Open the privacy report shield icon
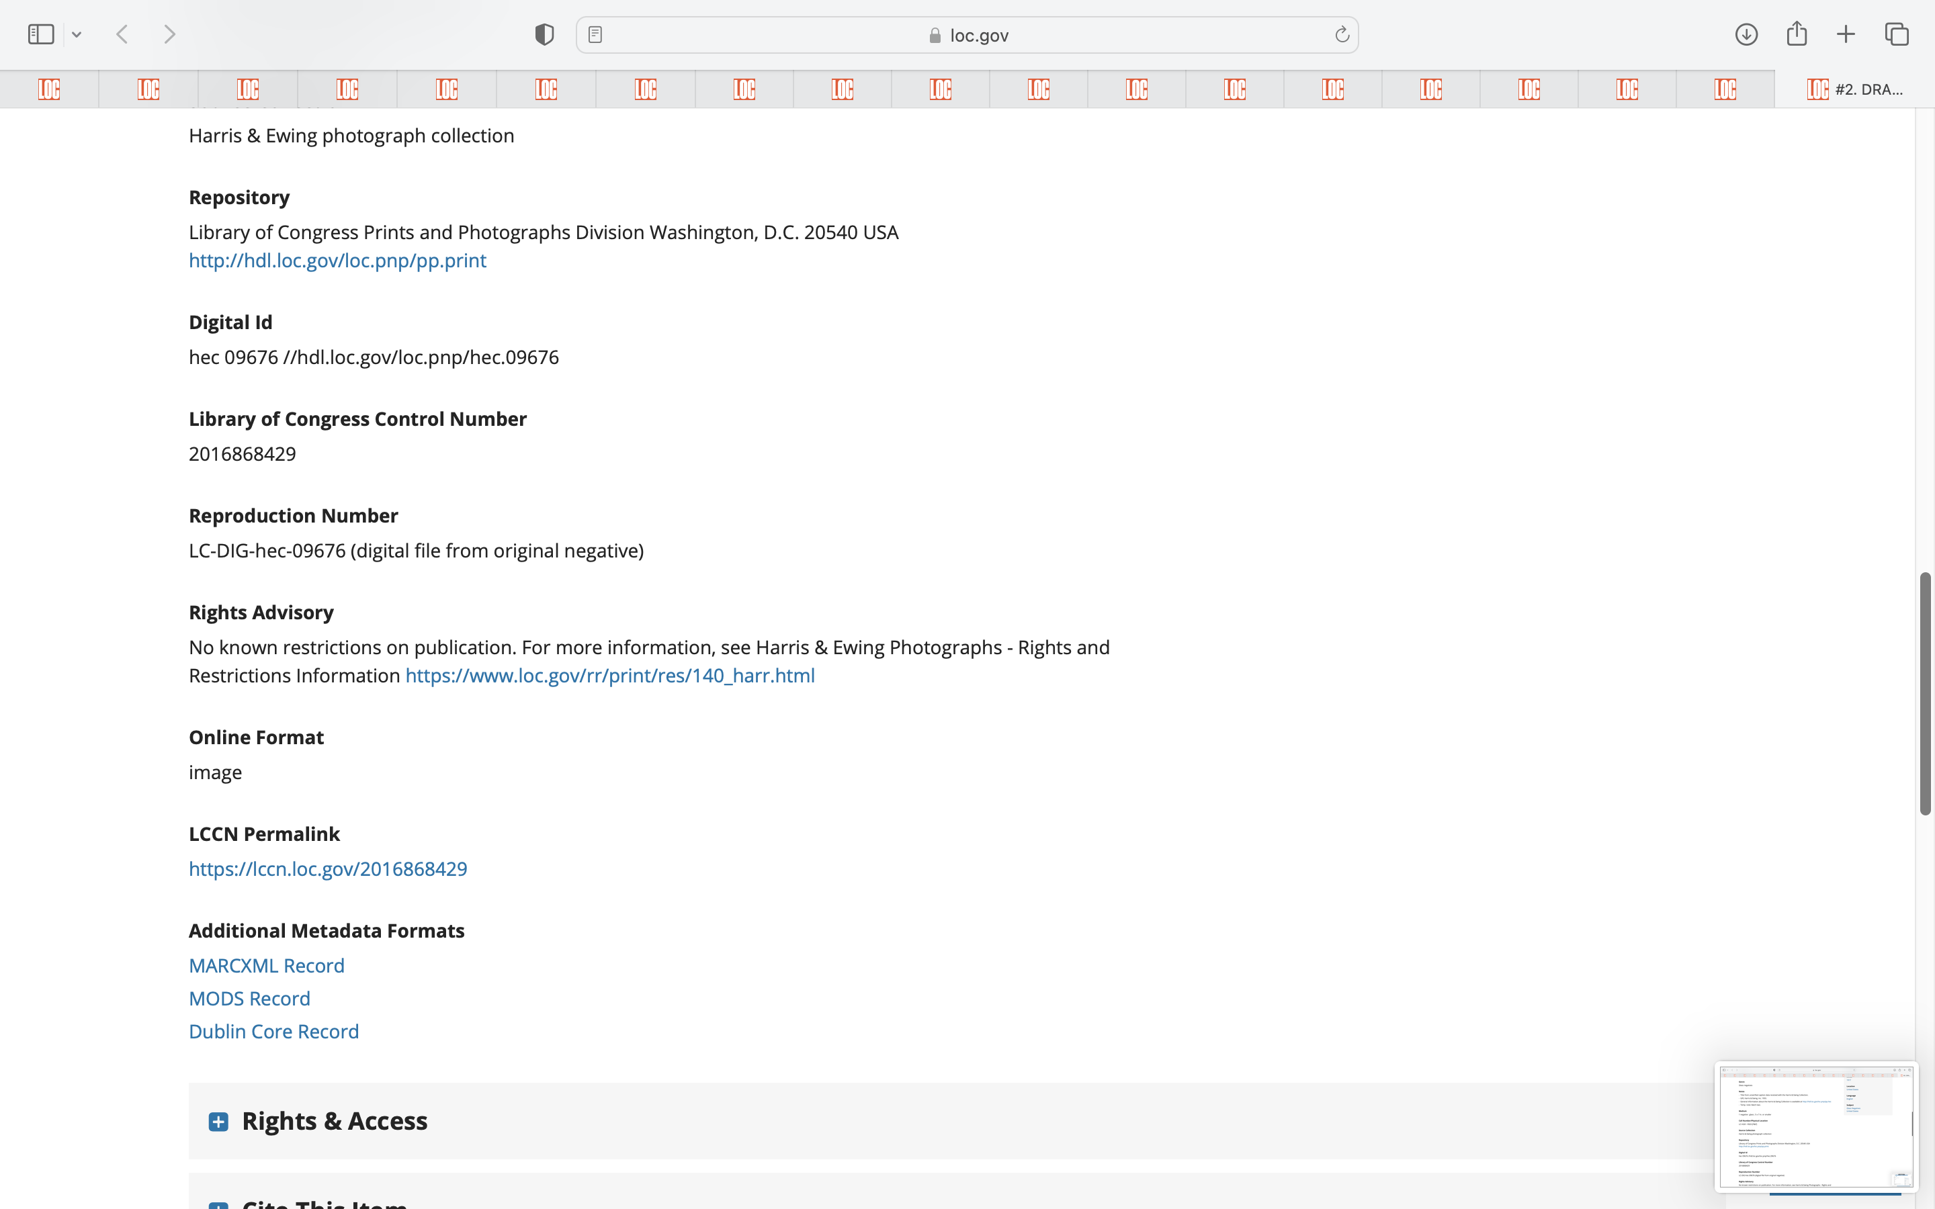This screenshot has width=1935, height=1209. coord(544,34)
